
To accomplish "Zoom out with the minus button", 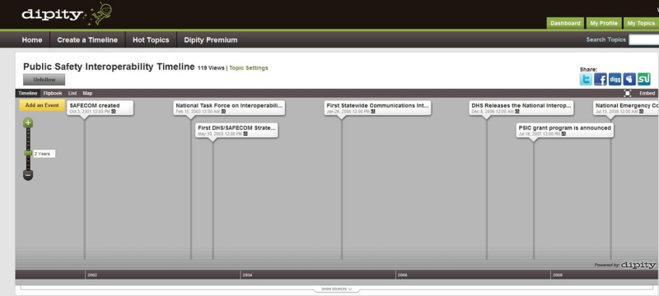I will coord(28,175).
